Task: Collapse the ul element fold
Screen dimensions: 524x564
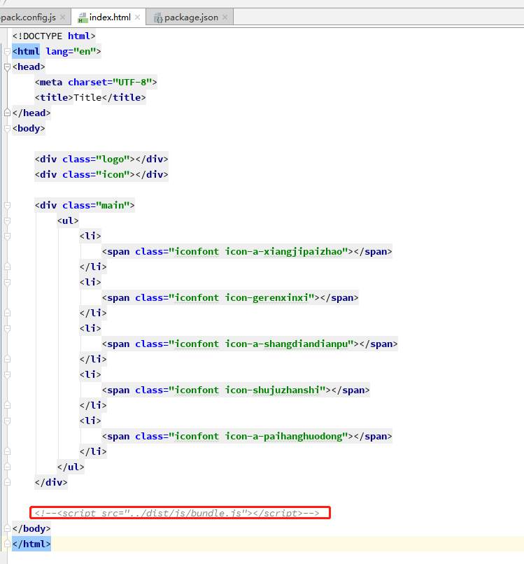Action: pyautogui.click(x=7, y=221)
